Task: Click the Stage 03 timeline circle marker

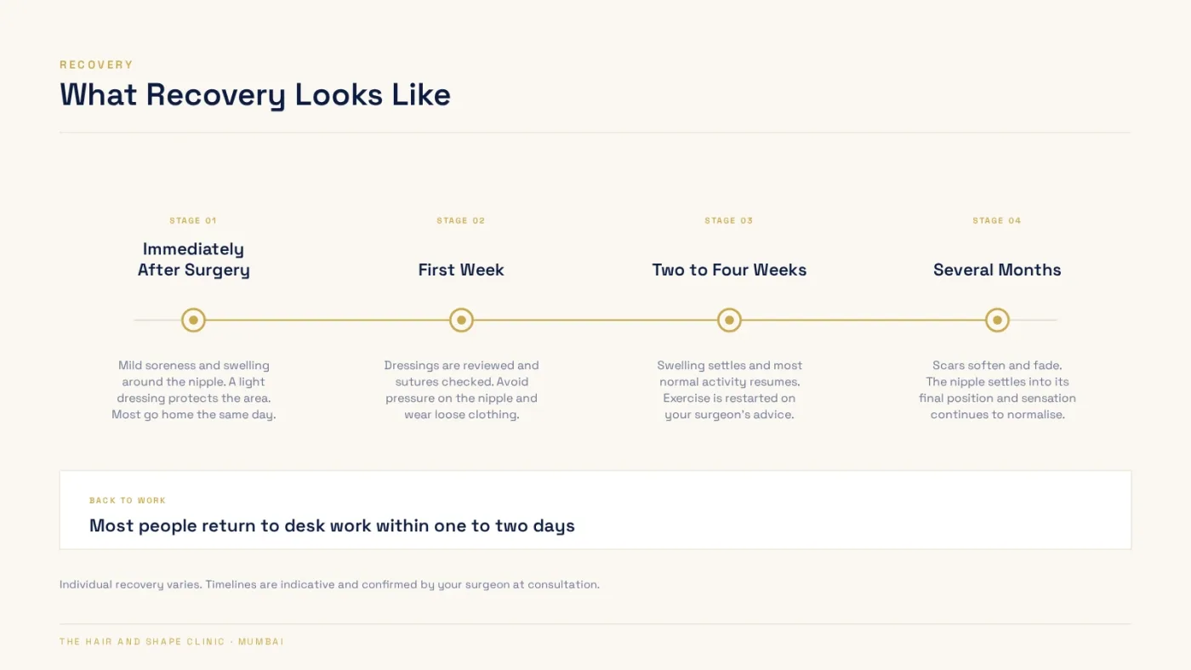Action: 729,321
